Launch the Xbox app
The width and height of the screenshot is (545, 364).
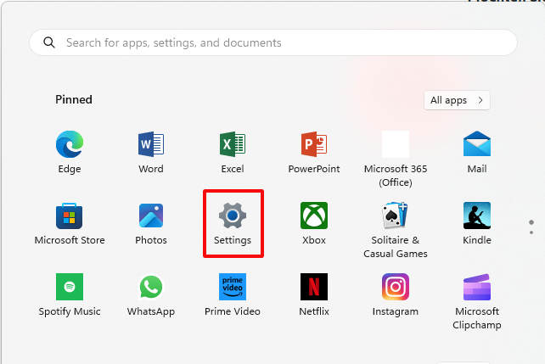314,216
